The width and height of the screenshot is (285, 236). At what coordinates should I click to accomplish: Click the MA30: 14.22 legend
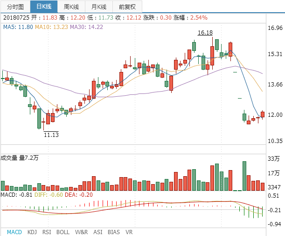click(x=86, y=27)
